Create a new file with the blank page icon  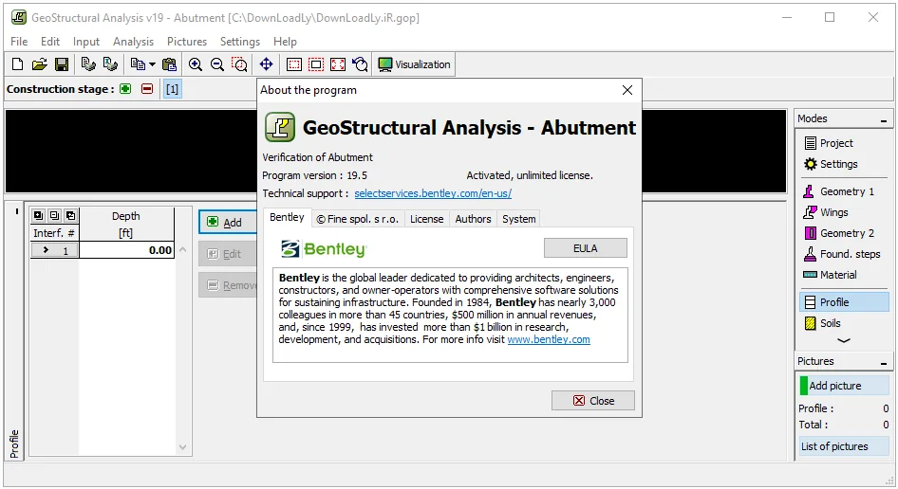(17, 64)
